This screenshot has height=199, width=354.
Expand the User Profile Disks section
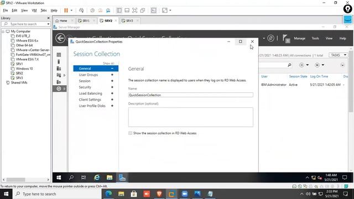tap(112, 106)
